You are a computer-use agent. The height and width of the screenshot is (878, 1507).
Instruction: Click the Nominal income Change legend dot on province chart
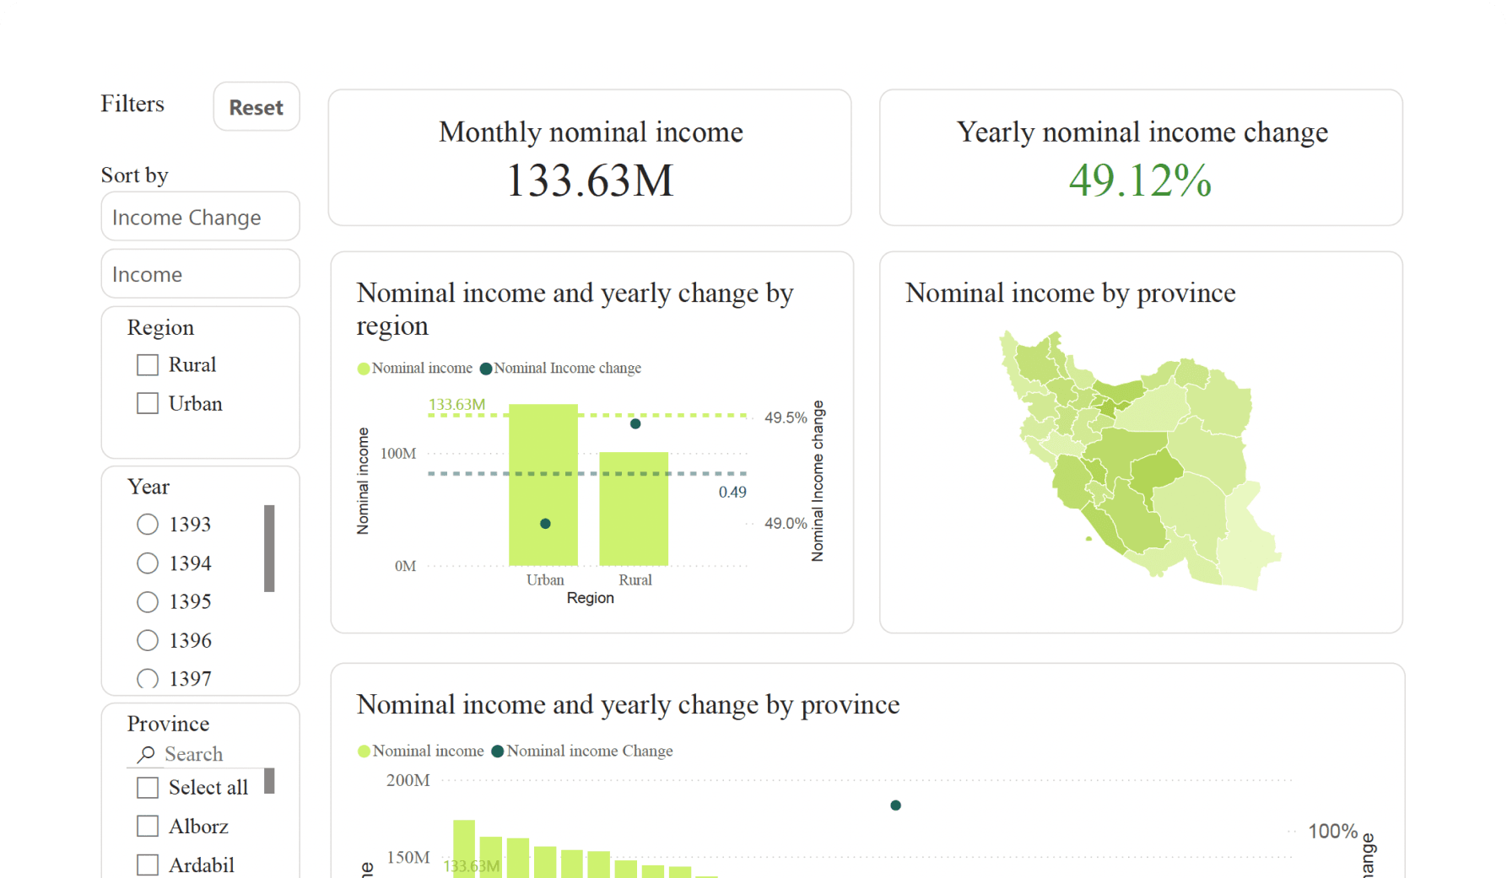pos(497,751)
